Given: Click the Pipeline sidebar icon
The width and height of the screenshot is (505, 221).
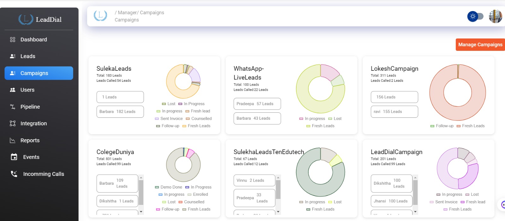Looking at the screenshot, I should (x=13, y=107).
